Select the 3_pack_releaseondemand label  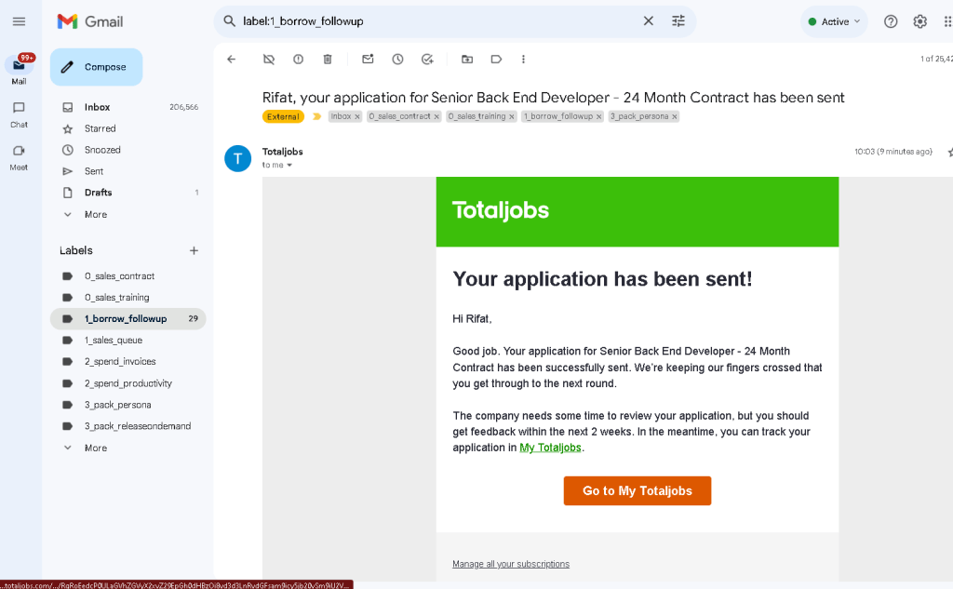click(x=128, y=426)
